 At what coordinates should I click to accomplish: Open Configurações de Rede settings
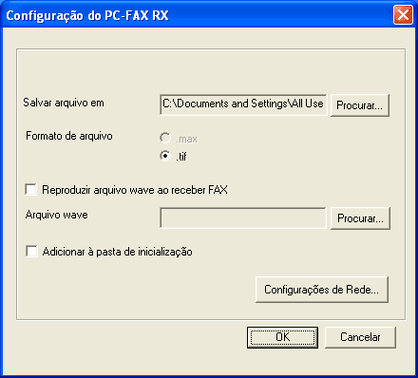tap(322, 290)
